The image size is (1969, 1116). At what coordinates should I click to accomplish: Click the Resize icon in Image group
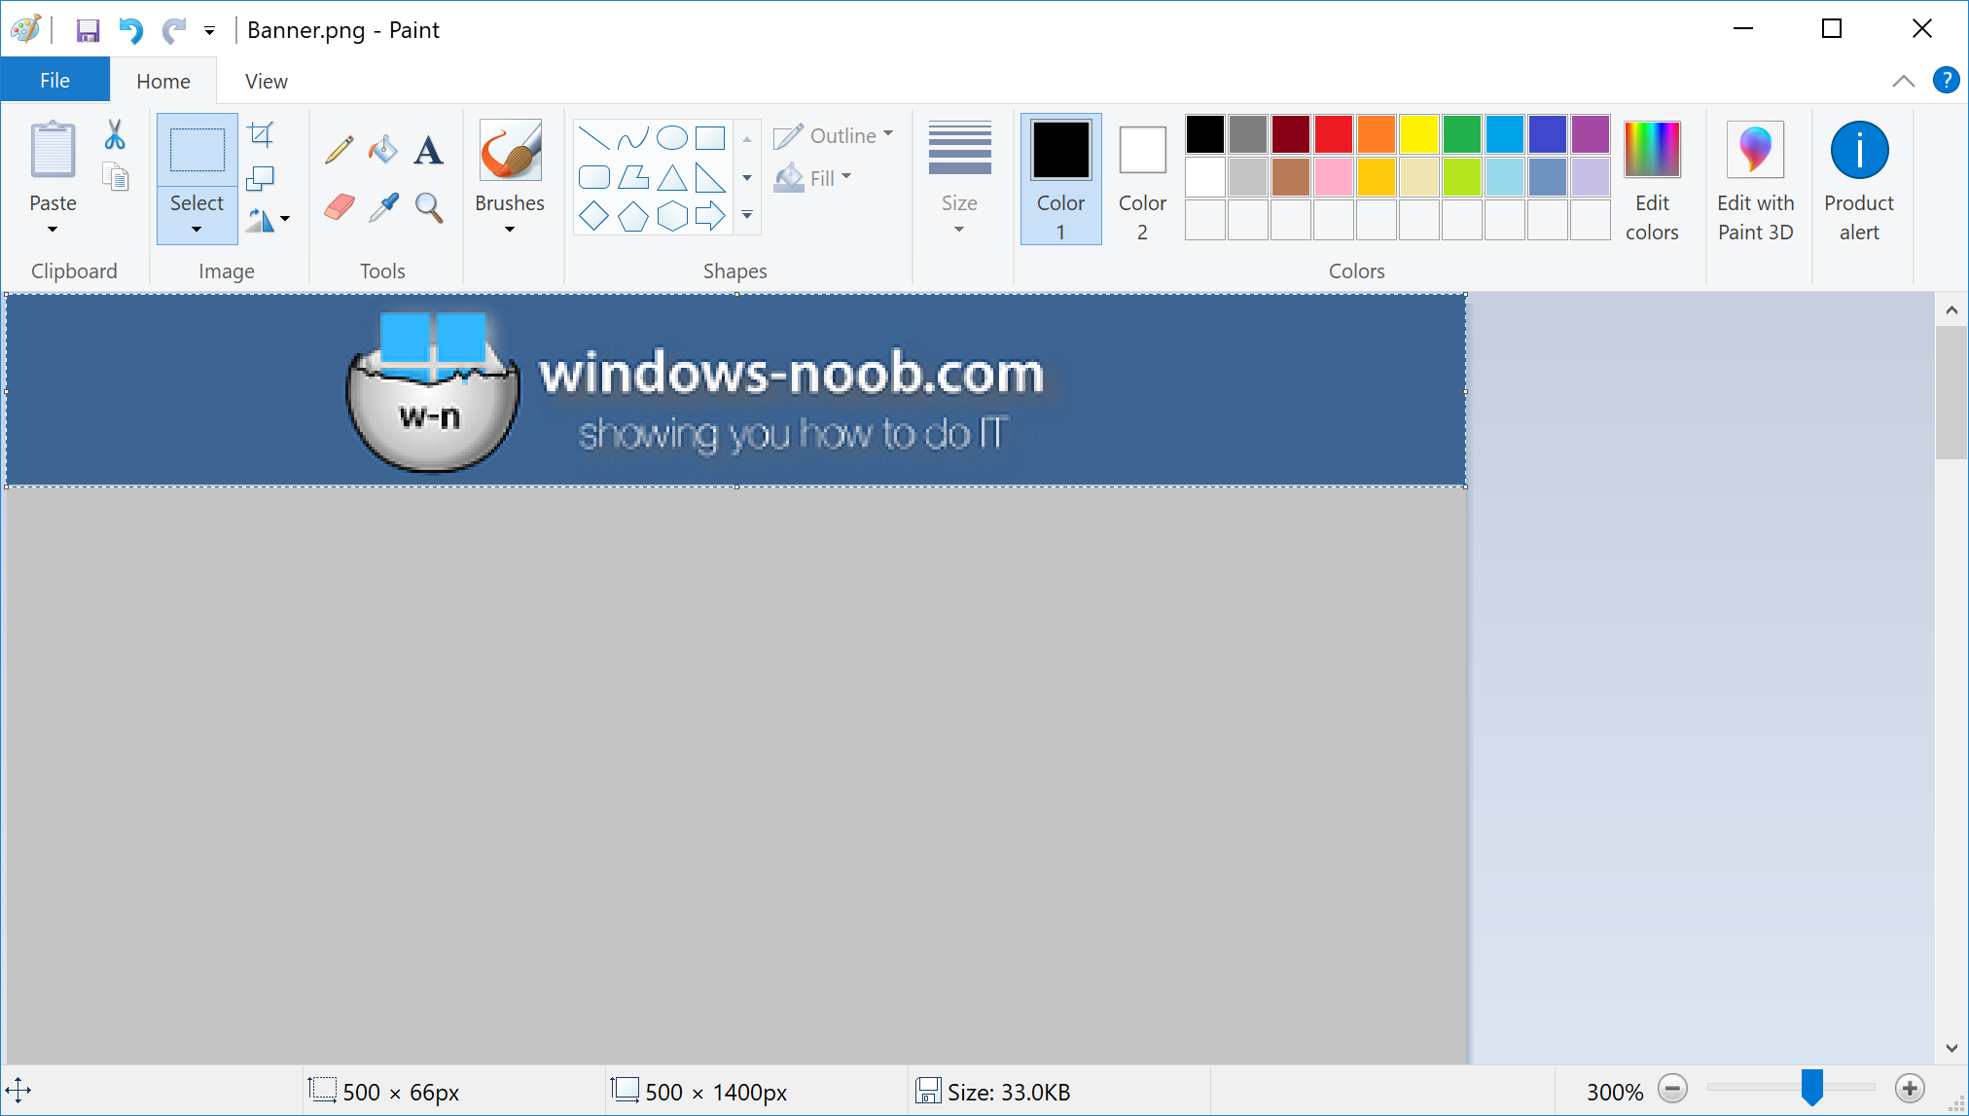pos(261,177)
